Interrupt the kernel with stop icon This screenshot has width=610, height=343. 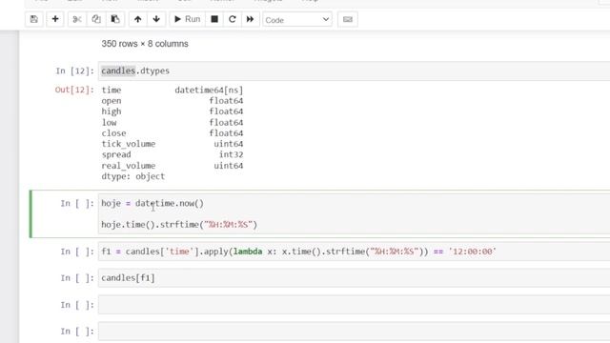214,19
